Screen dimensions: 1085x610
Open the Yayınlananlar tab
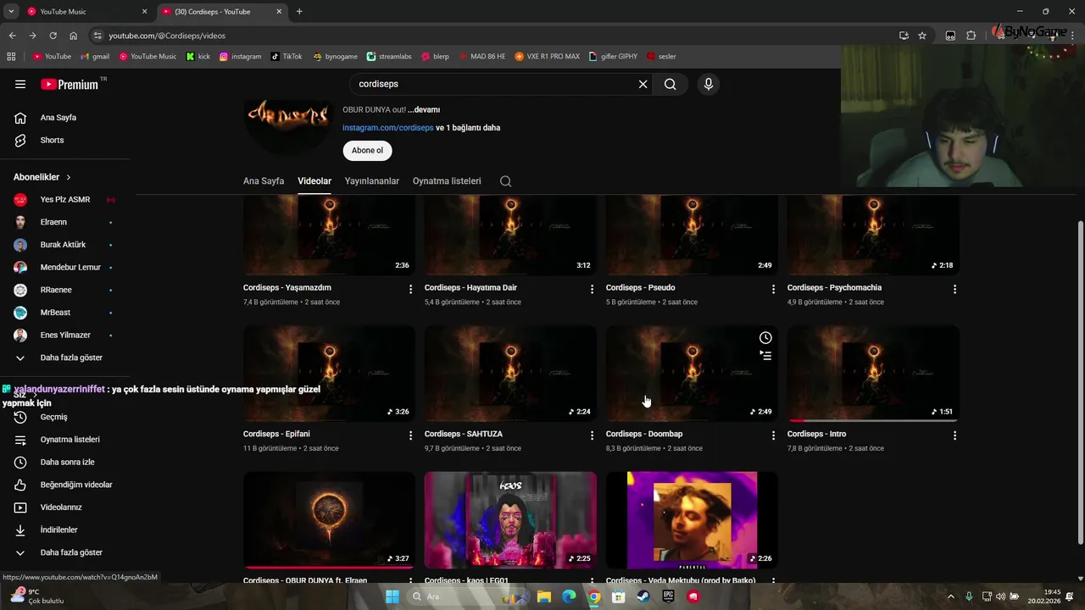[x=372, y=181]
